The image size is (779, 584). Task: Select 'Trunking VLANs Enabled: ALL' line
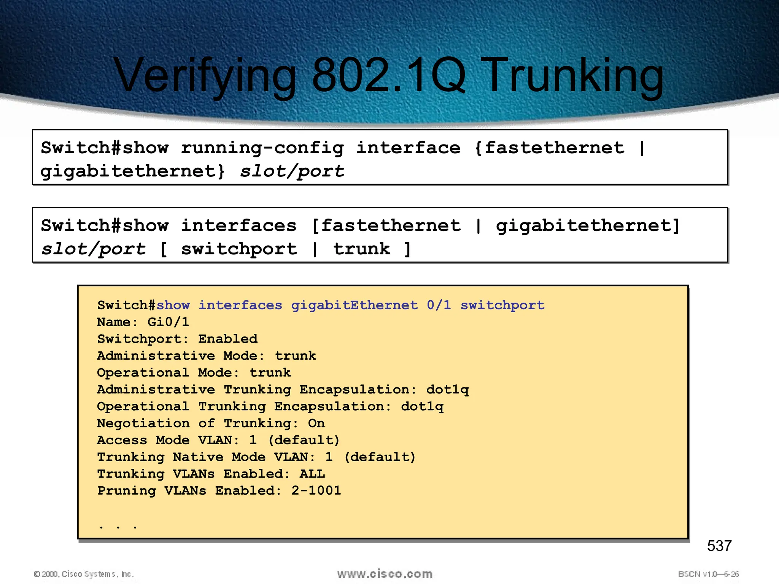pos(211,474)
